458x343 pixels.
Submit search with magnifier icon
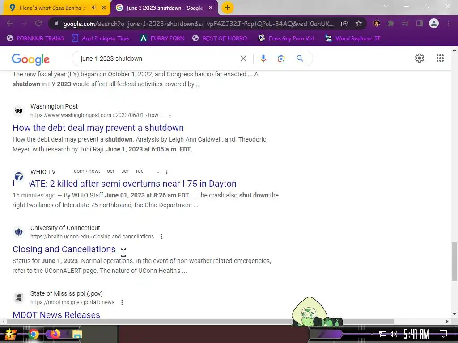coord(300,59)
